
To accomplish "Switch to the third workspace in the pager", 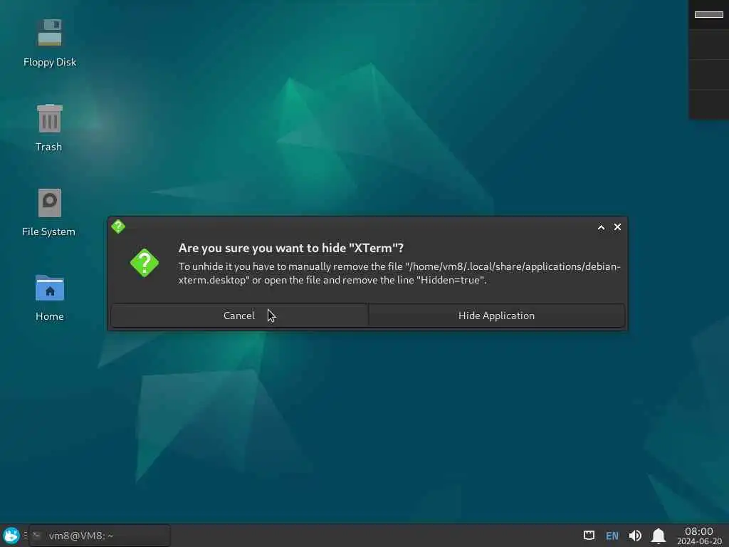I will [x=708, y=74].
